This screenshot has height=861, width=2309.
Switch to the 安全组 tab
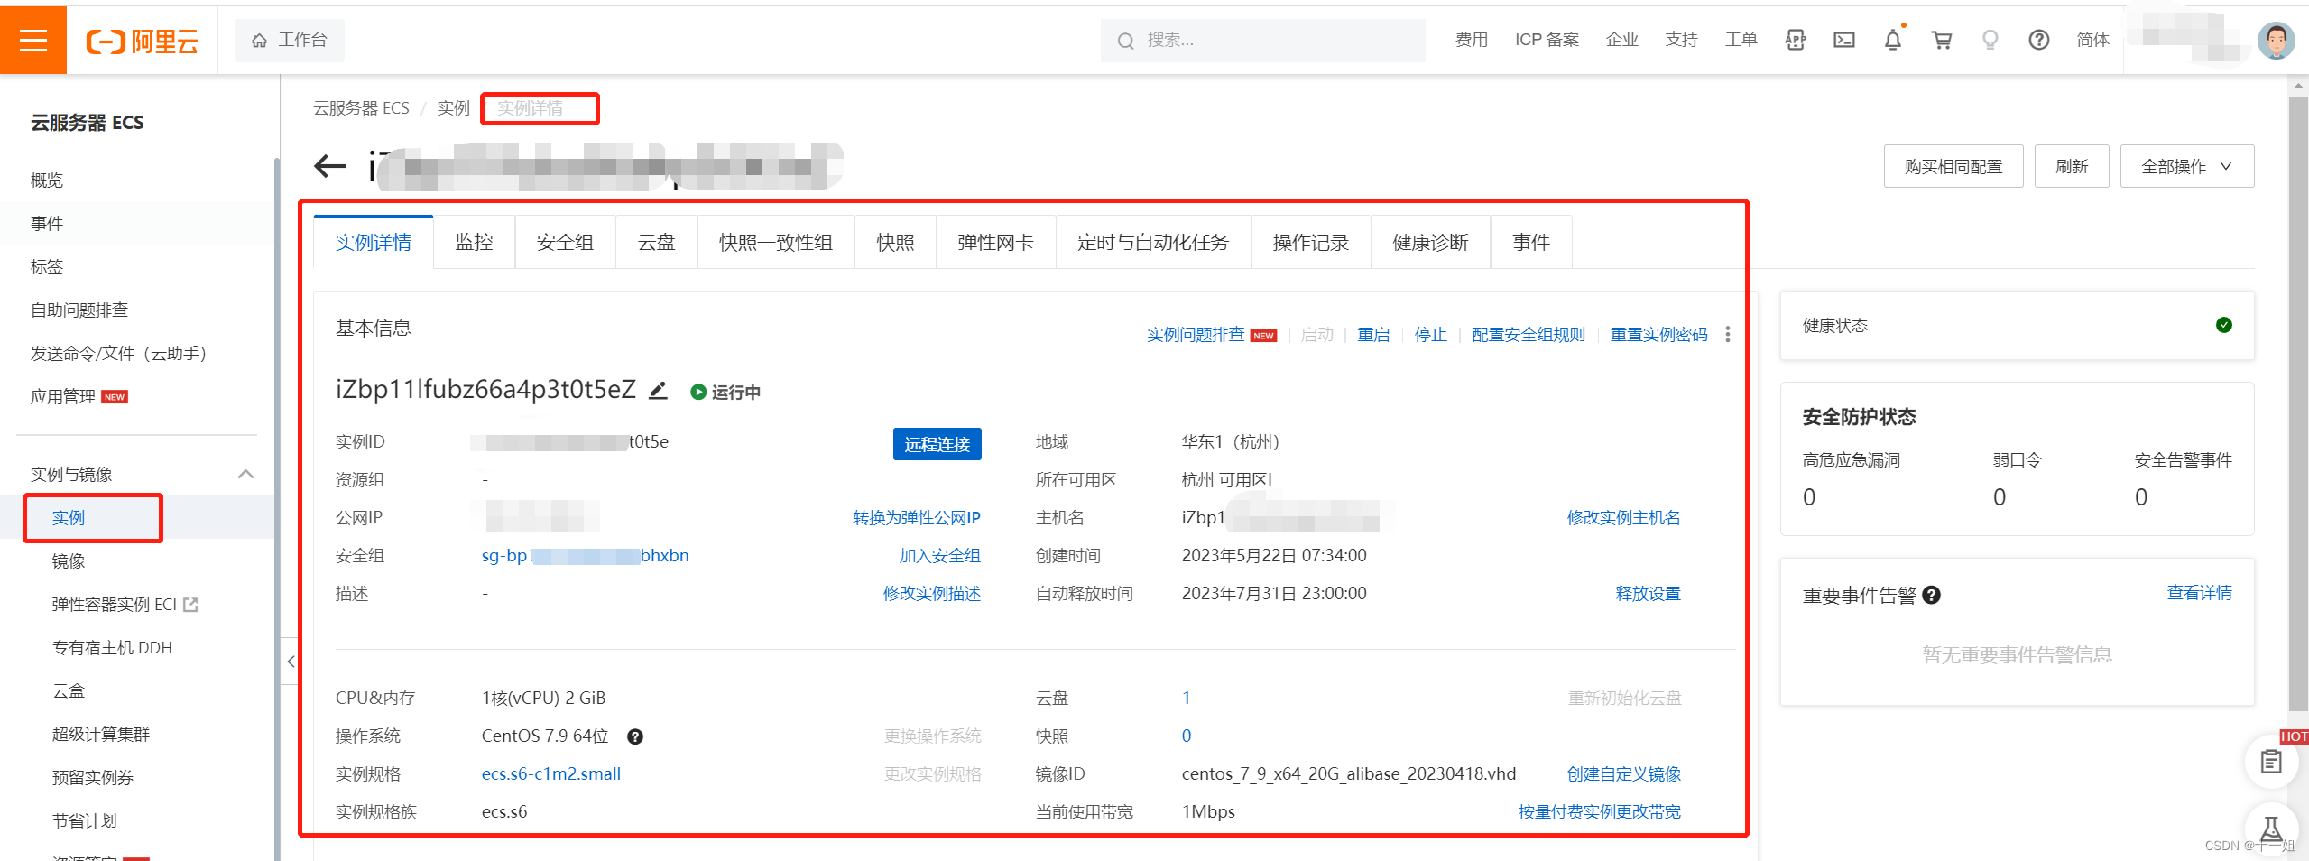pyautogui.click(x=565, y=242)
